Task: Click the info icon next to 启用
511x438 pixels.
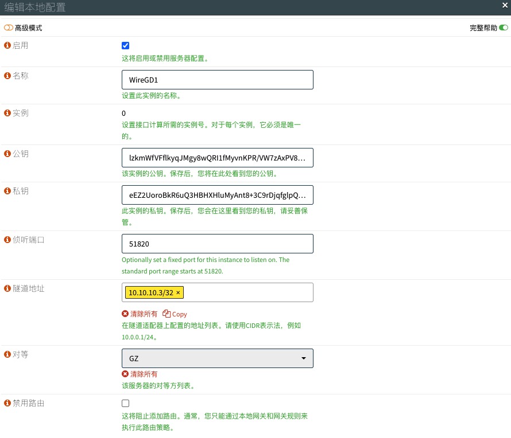Action: click(x=7, y=45)
